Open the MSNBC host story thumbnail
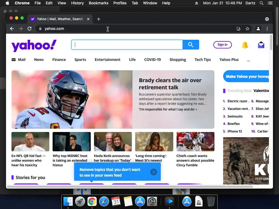This screenshot has width=279, height=209. 72,142
